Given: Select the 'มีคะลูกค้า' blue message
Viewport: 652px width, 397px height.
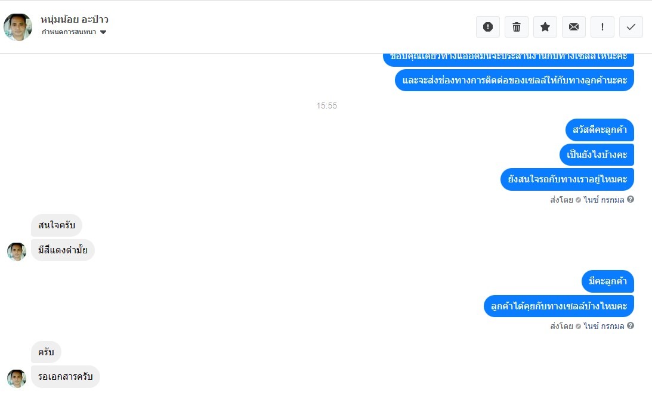Looking at the screenshot, I should [x=607, y=281].
